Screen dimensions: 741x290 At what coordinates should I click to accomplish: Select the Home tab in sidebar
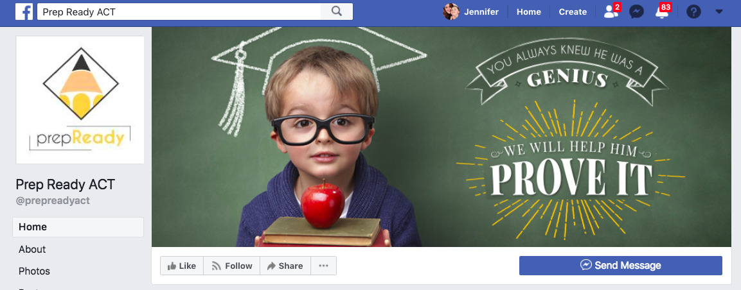[78, 227]
